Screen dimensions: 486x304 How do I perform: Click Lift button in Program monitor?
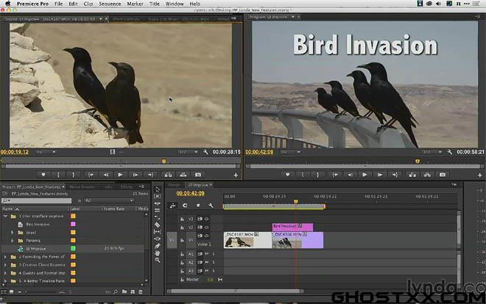tap(412, 175)
